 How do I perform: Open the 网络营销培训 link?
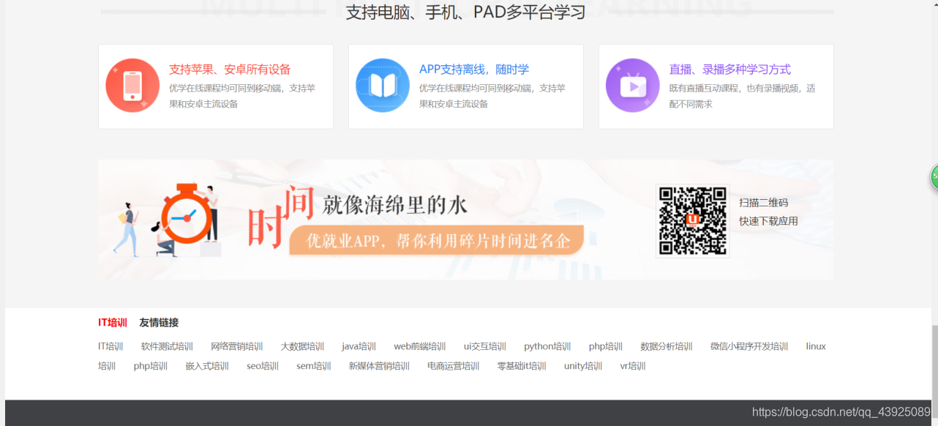click(x=237, y=347)
